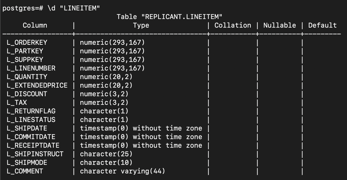Click the L_EXTENDEDPRICE column name
Image resolution: width=347 pixels, height=180 pixels.
pos(37,85)
